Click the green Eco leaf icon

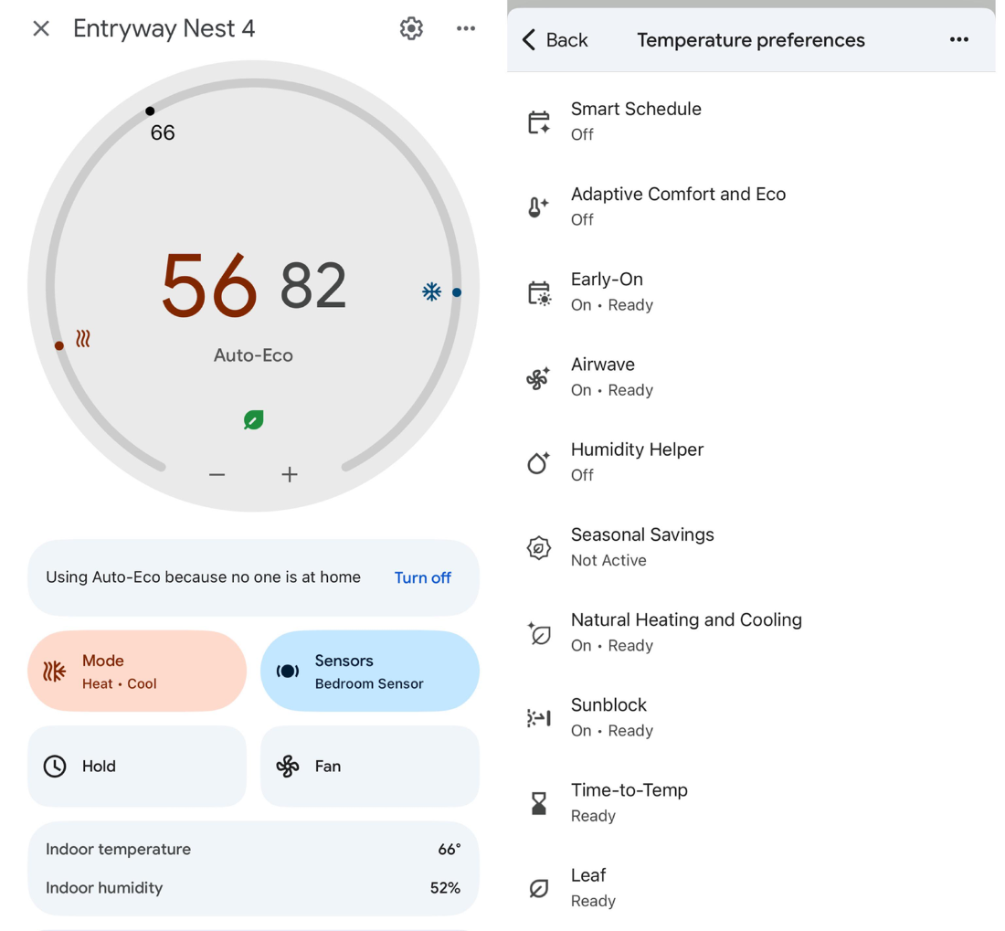coord(254,420)
